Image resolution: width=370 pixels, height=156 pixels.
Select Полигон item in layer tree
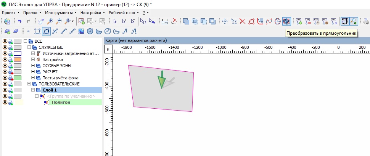coord(61,102)
